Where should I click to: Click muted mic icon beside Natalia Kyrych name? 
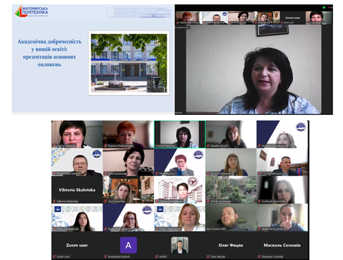[208, 146]
